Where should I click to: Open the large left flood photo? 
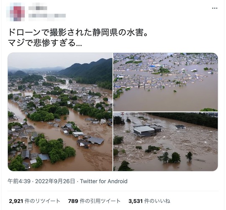pyautogui.click(x=60, y=112)
